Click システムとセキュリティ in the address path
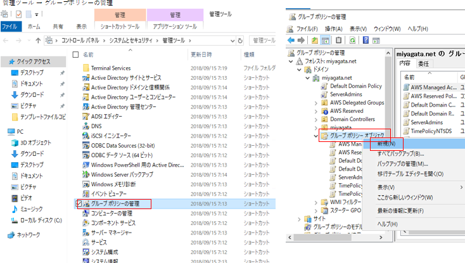465x263 pixels. click(131, 41)
